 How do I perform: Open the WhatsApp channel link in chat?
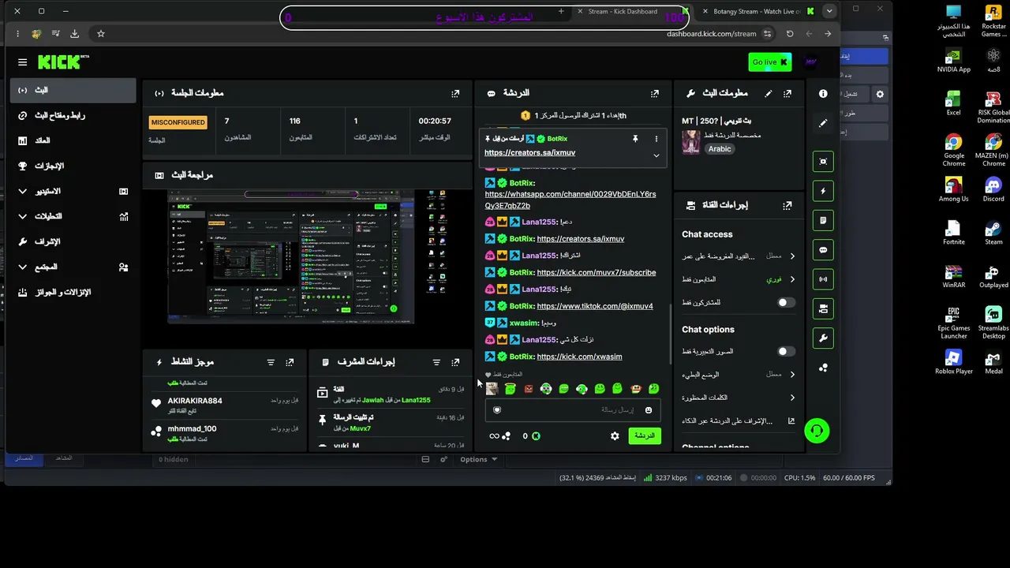click(x=570, y=200)
